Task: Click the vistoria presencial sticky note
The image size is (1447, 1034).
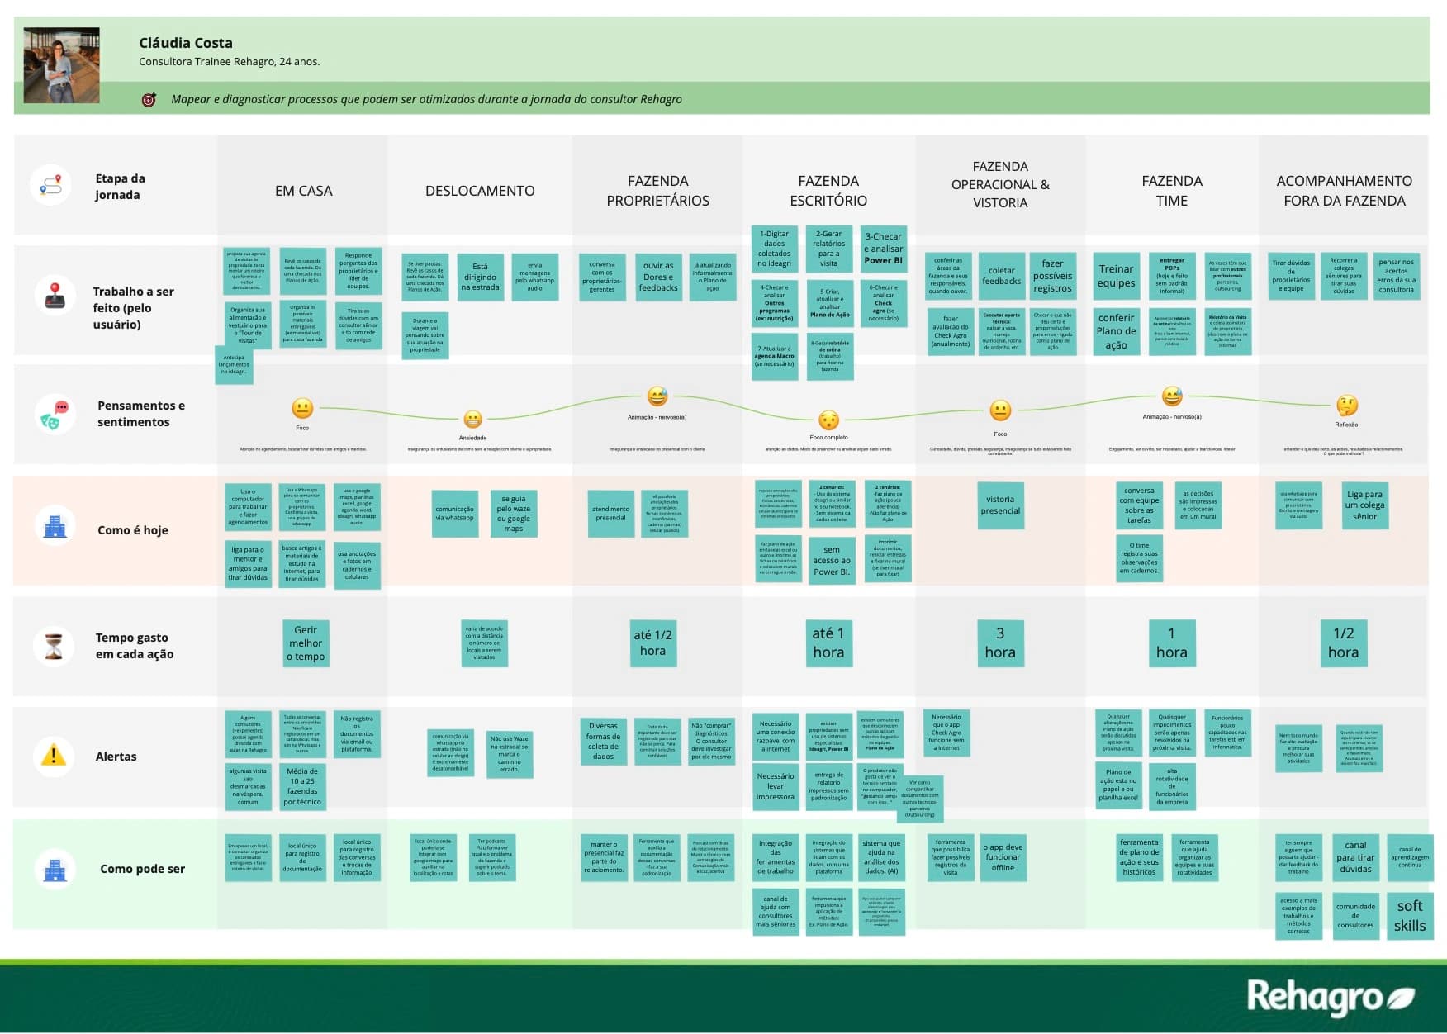Action: (x=1000, y=505)
